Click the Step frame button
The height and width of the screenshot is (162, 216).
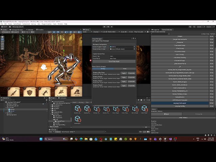click(x=112, y=27)
